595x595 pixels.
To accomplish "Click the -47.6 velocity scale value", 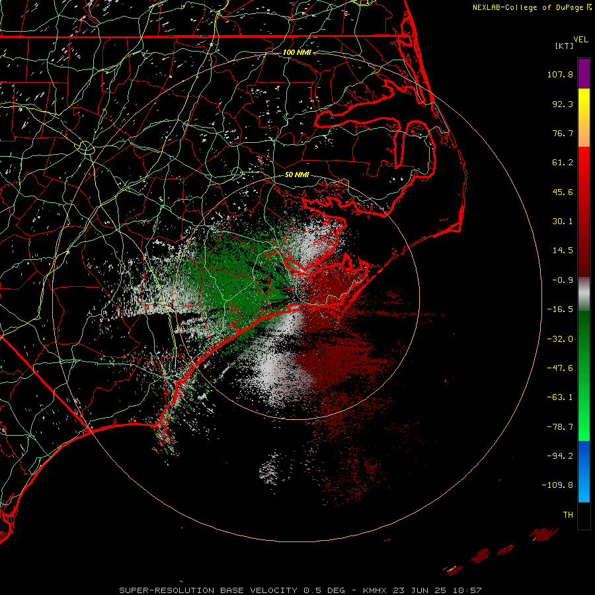I will pyautogui.click(x=560, y=368).
